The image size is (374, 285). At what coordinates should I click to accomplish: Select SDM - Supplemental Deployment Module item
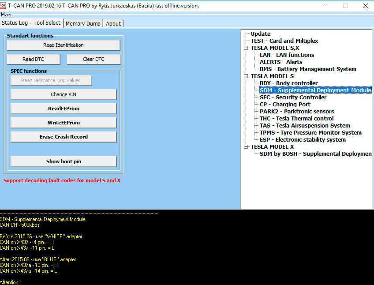click(315, 90)
